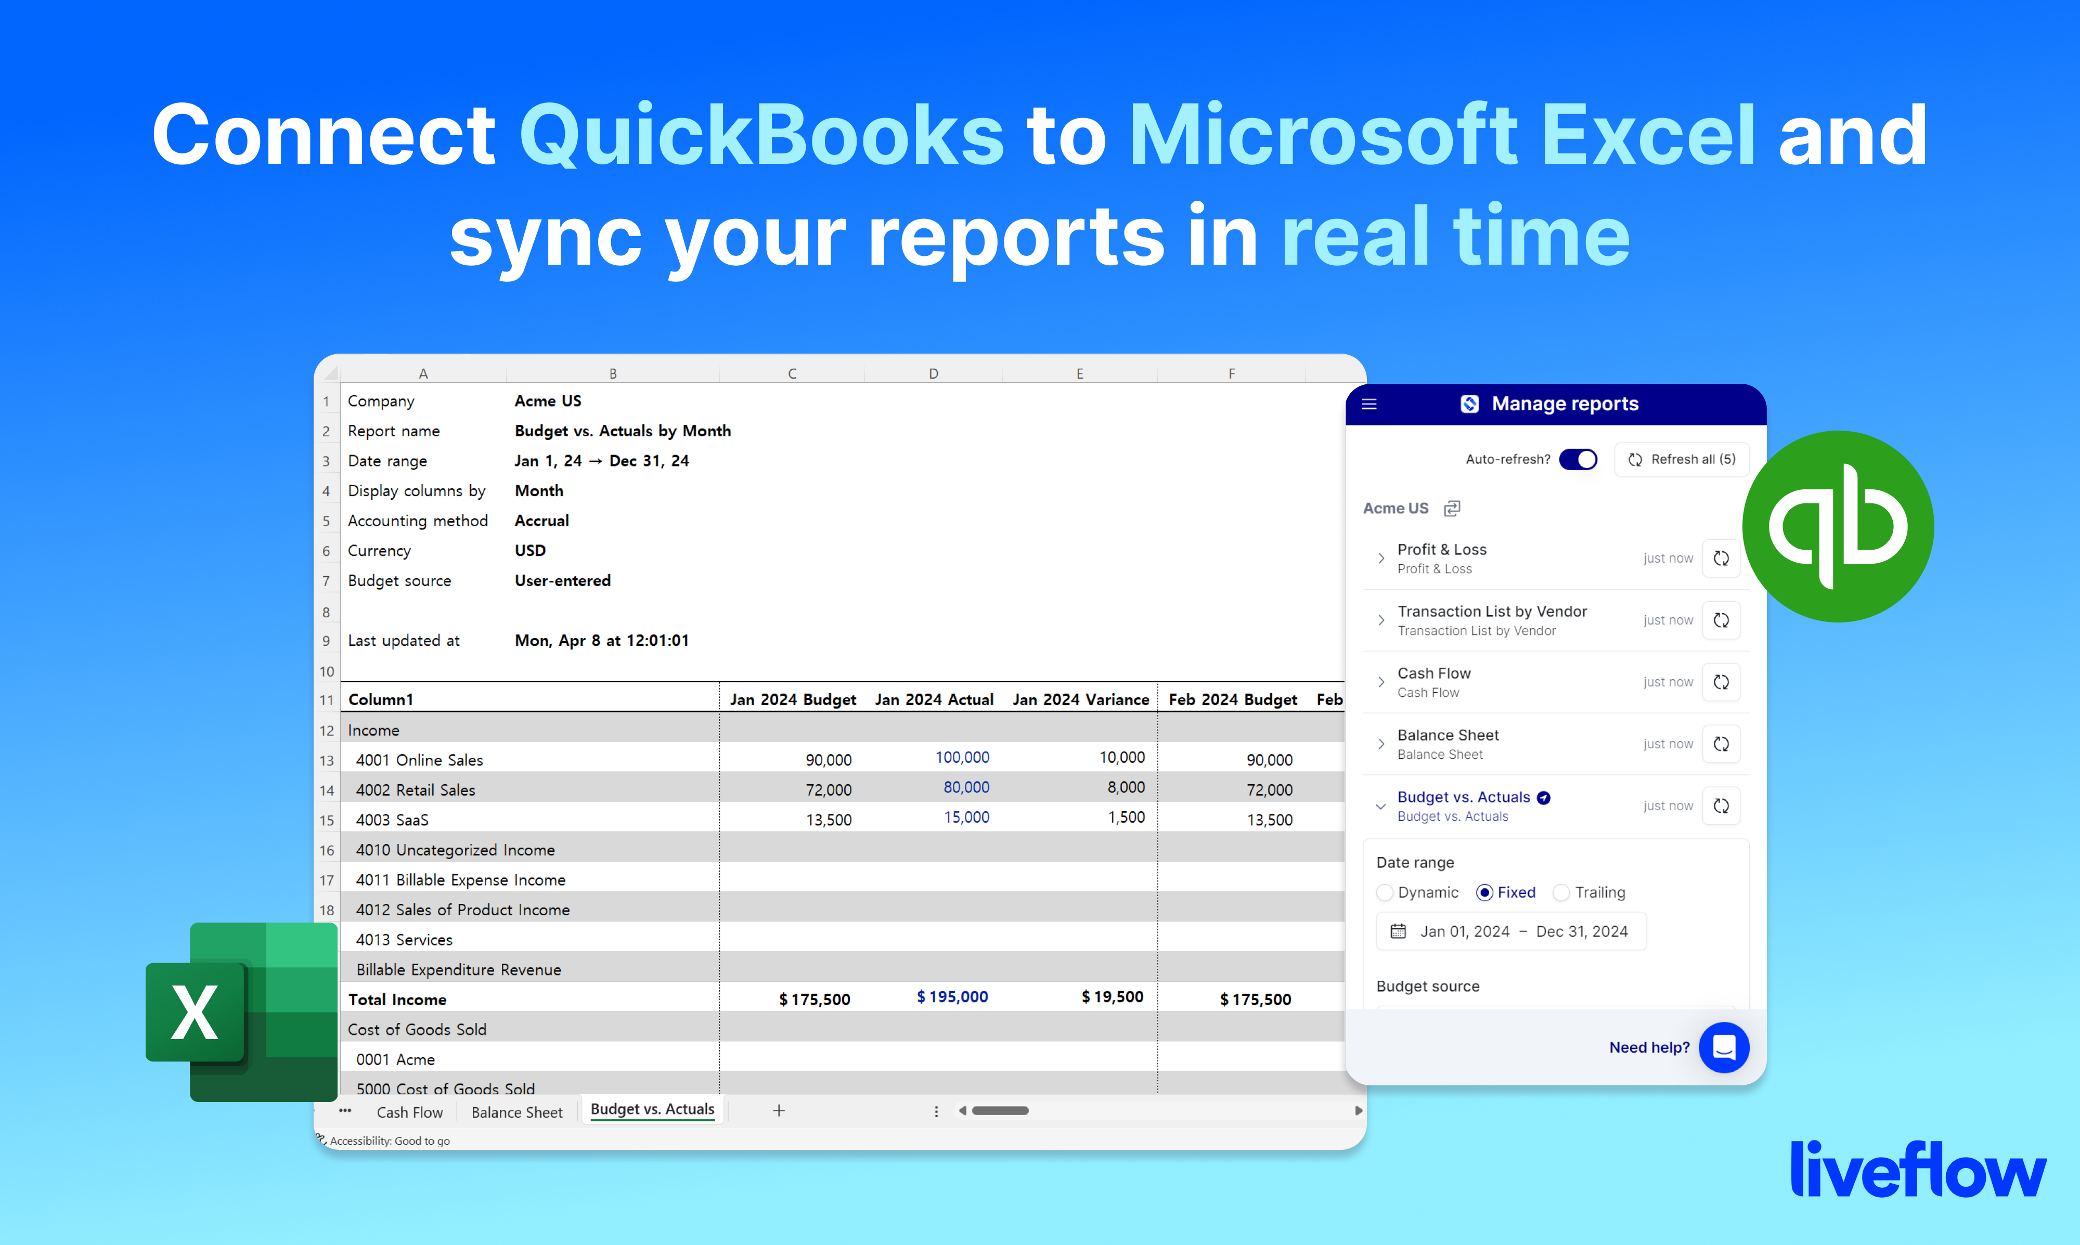Click the horizontal scrollbar left arrow
Viewport: 2080px width, 1245px height.
(x=962, y=1111)
